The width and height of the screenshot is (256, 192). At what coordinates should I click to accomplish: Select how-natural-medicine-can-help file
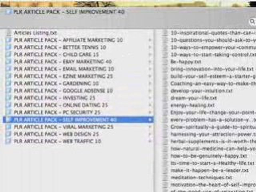pos(213,149)
